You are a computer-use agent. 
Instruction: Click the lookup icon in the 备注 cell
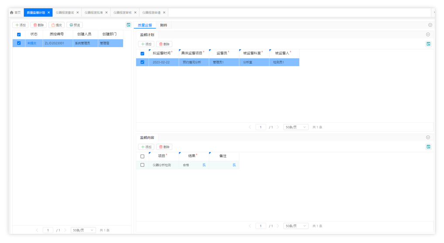pyautogui.click(x=234, y=165)
